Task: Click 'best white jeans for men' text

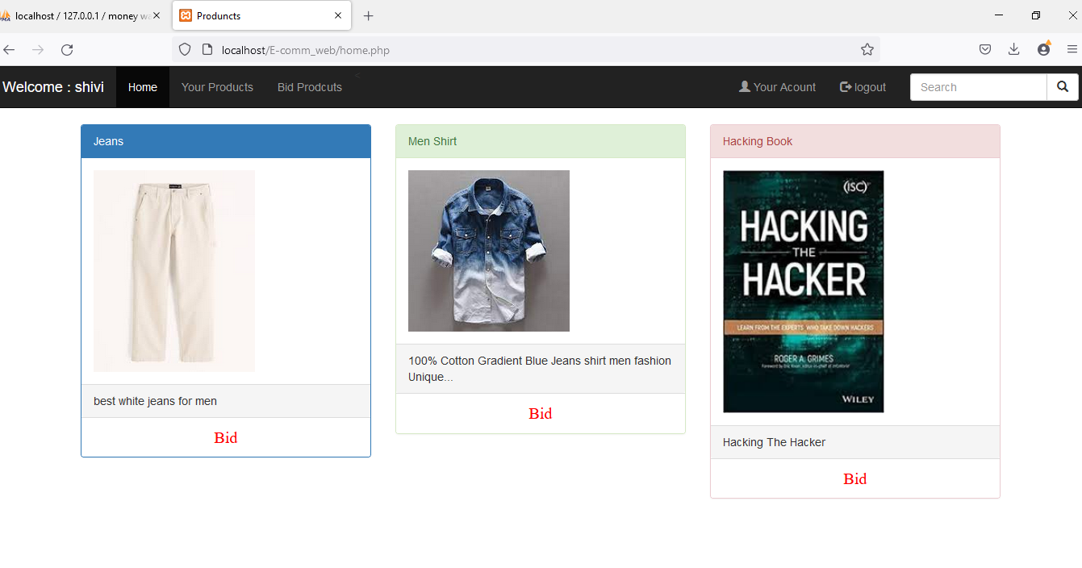Action: click(155, 401)
